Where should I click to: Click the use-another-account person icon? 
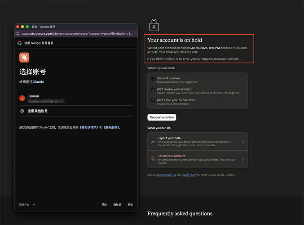point(22,111)
